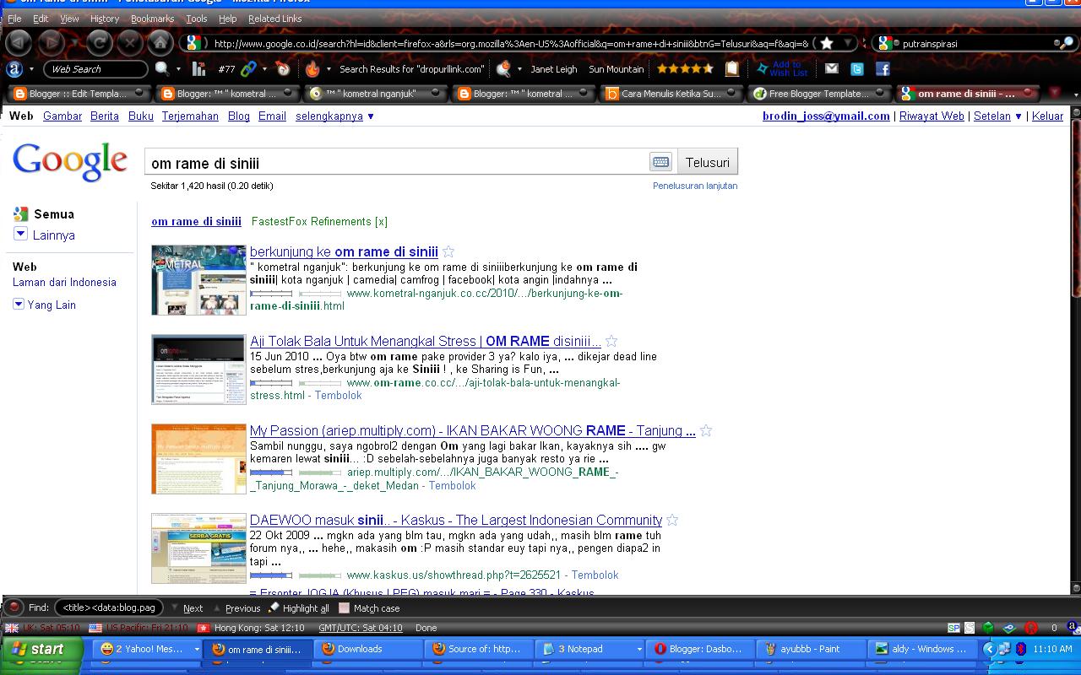Expand the Yang Lain sidebar option
Image resolution: width=1081 pixels, height=675 pixels.
pos(19,305)
